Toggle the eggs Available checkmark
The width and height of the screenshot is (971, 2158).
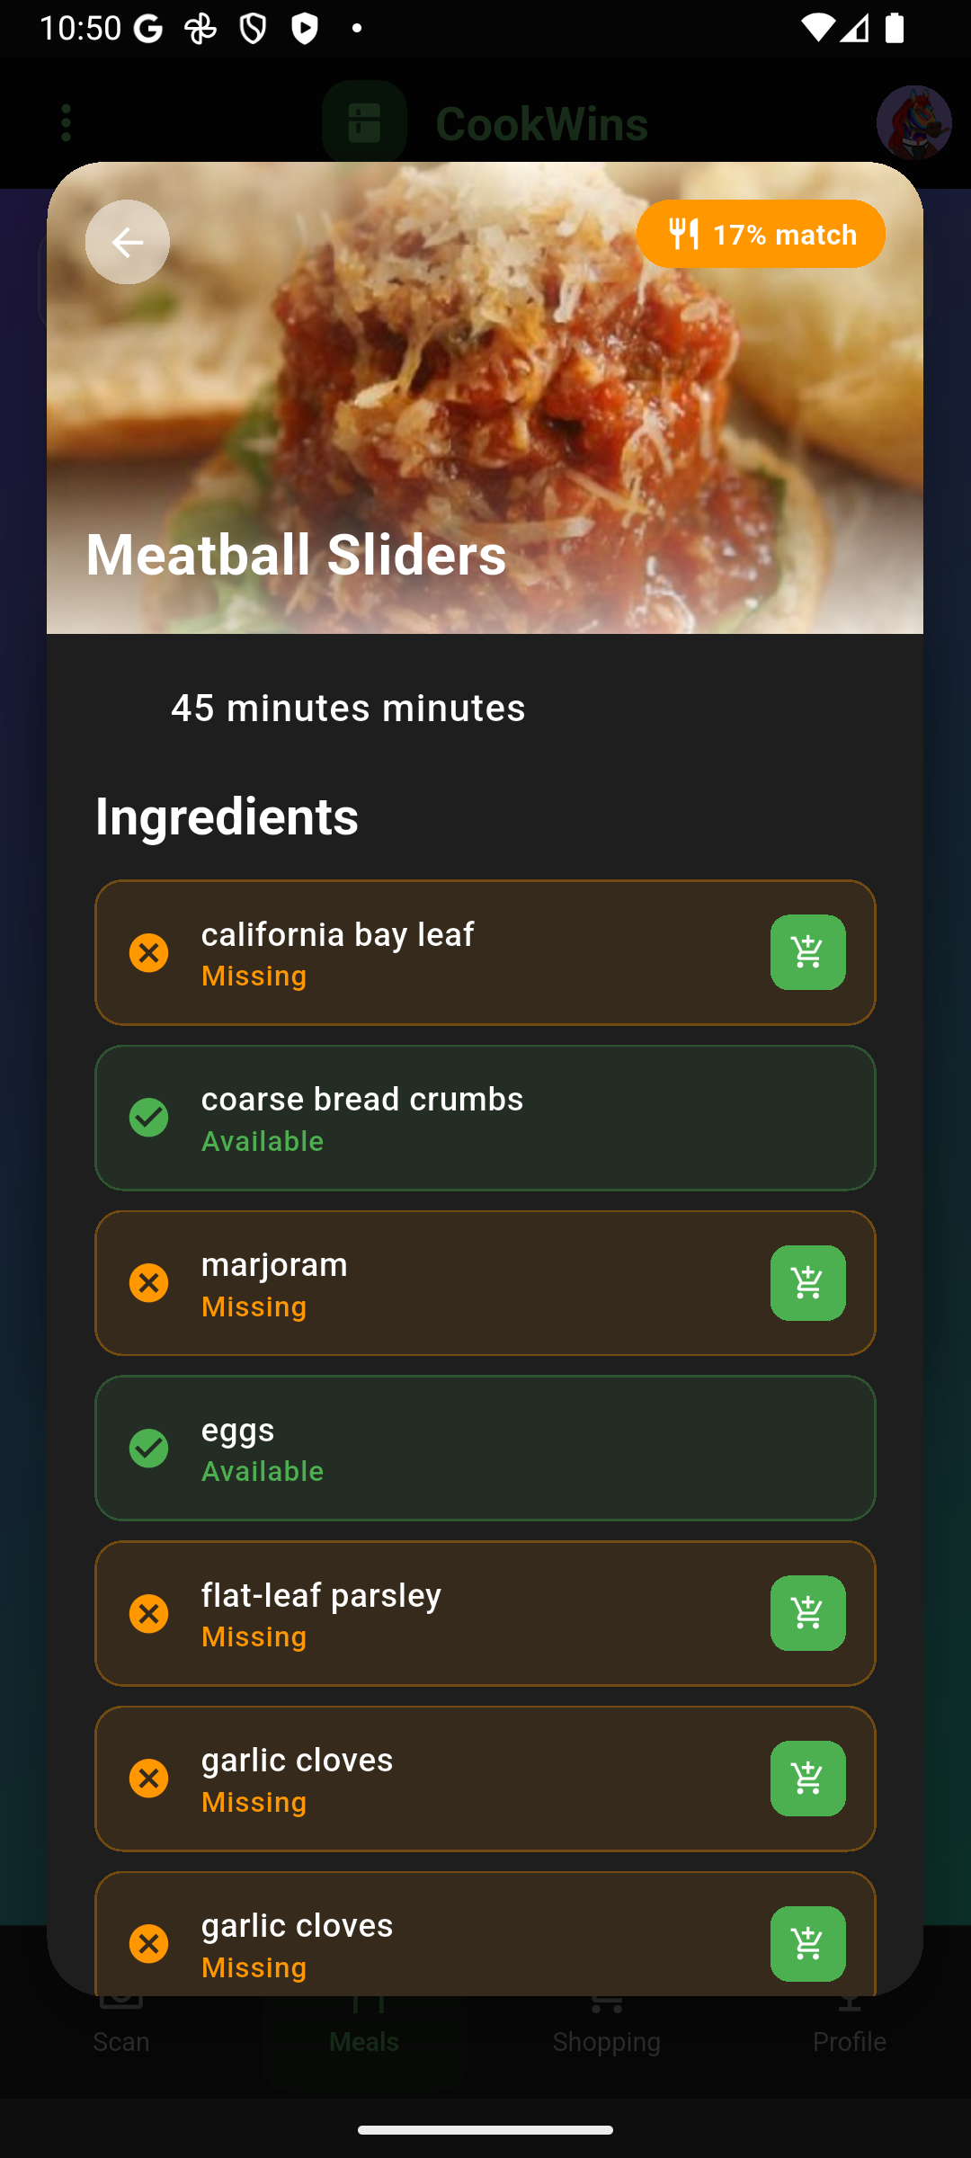click(149, 1448)
